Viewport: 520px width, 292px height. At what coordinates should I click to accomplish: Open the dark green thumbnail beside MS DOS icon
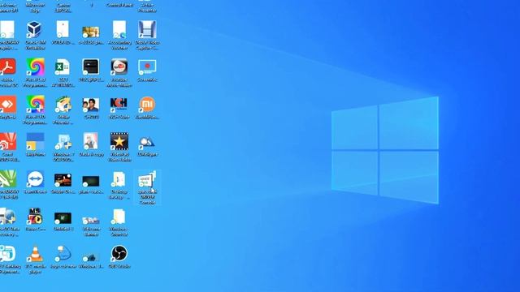(63, 218)
